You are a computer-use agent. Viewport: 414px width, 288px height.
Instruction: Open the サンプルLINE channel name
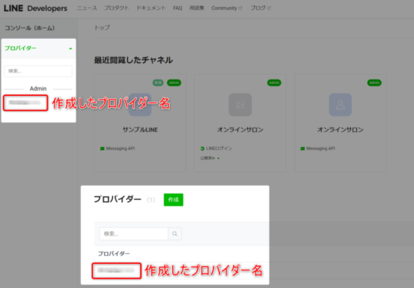[140, 130]
